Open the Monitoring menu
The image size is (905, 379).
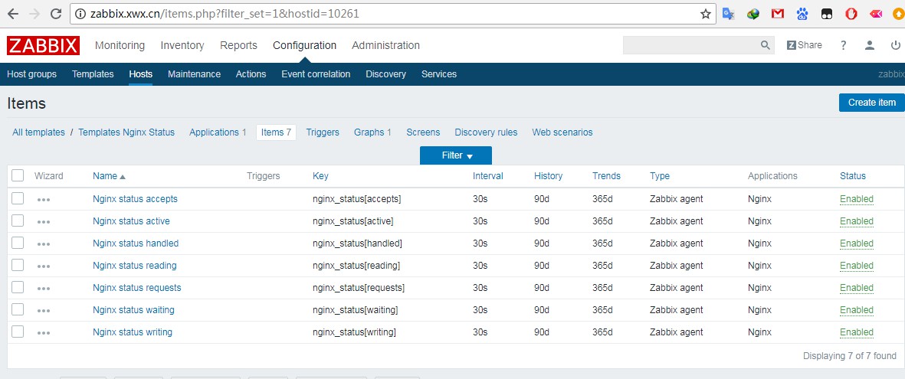click(x=120, y=45)
